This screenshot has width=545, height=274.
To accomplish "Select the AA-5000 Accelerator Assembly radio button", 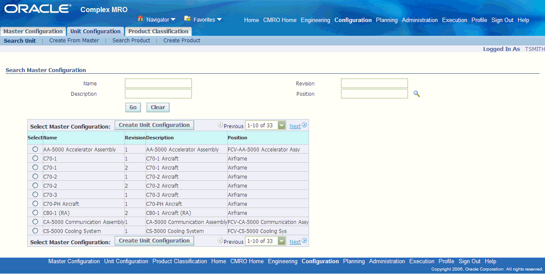I will (x=35, y=149).
